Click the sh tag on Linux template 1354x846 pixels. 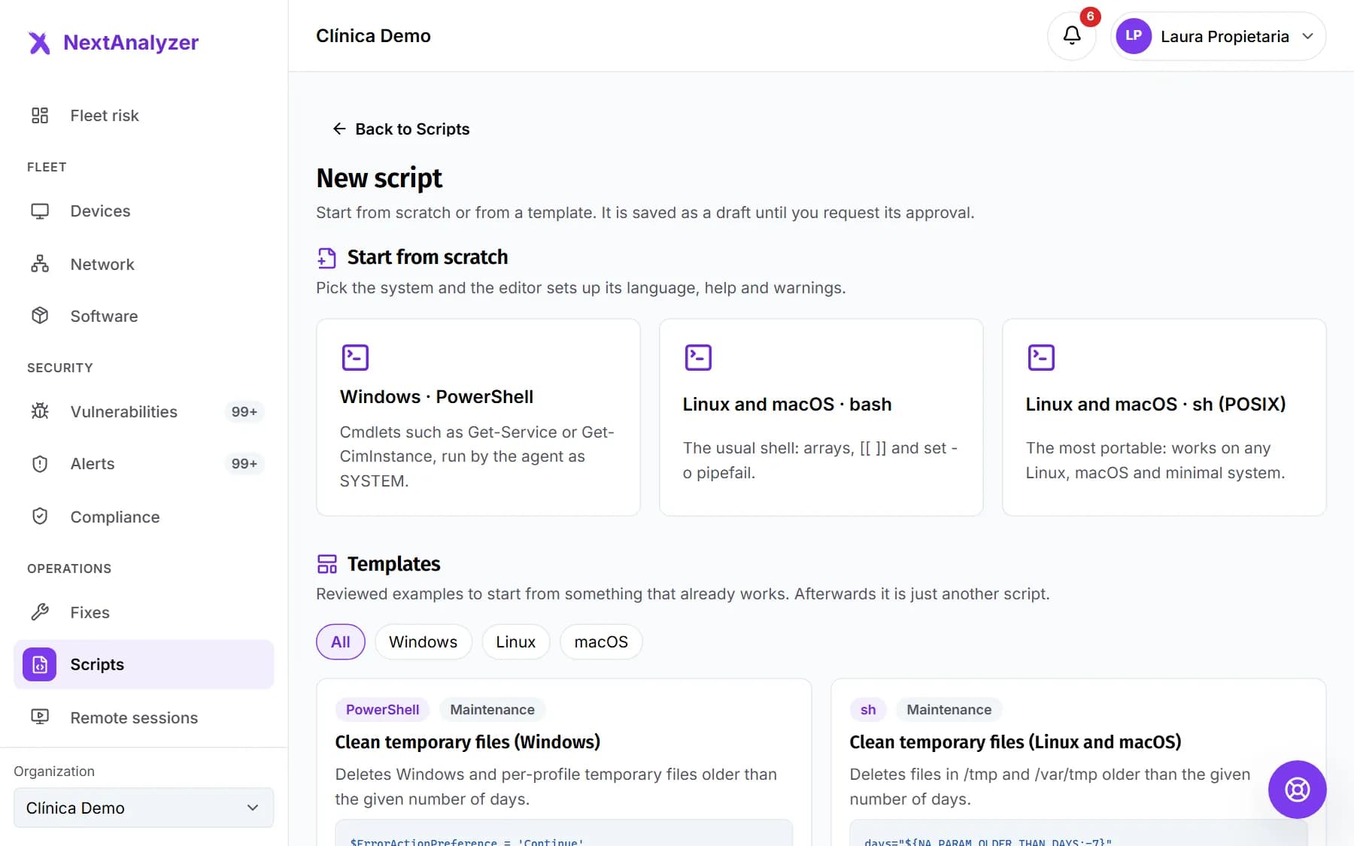868,710
